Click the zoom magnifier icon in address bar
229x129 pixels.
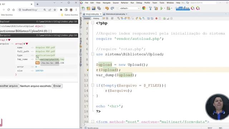point(45,10)
